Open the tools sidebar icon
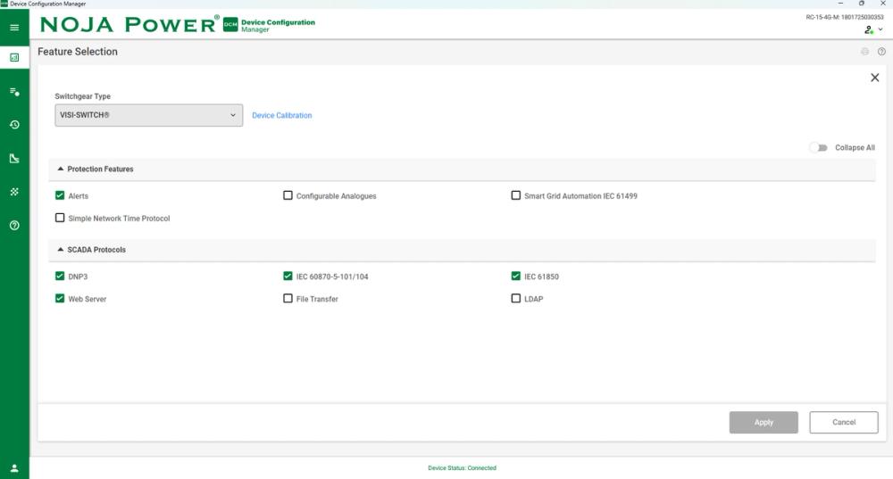Image resolution: width=893 pixels, height=479 pixels. (14, 192)
